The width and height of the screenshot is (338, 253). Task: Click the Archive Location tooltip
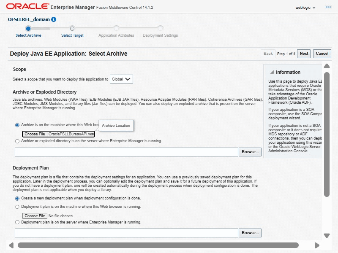116,125
